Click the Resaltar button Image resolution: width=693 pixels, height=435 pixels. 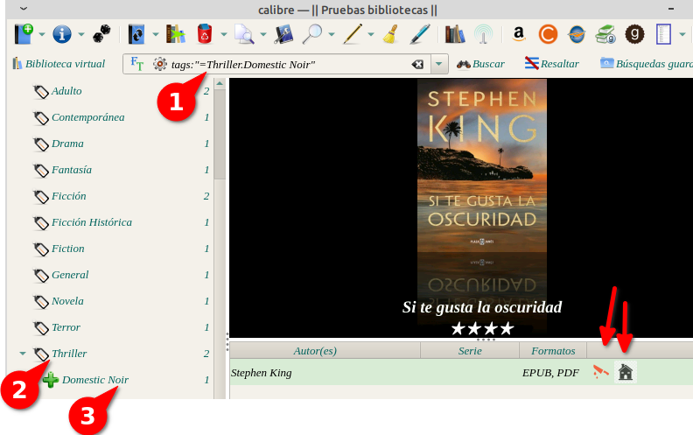coord(551,64)
